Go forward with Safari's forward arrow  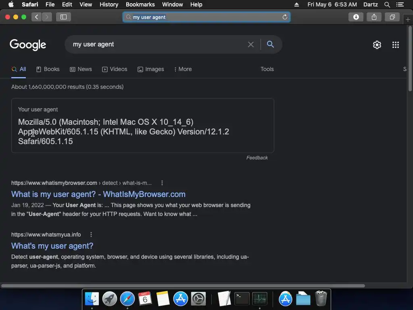point(47,17)
